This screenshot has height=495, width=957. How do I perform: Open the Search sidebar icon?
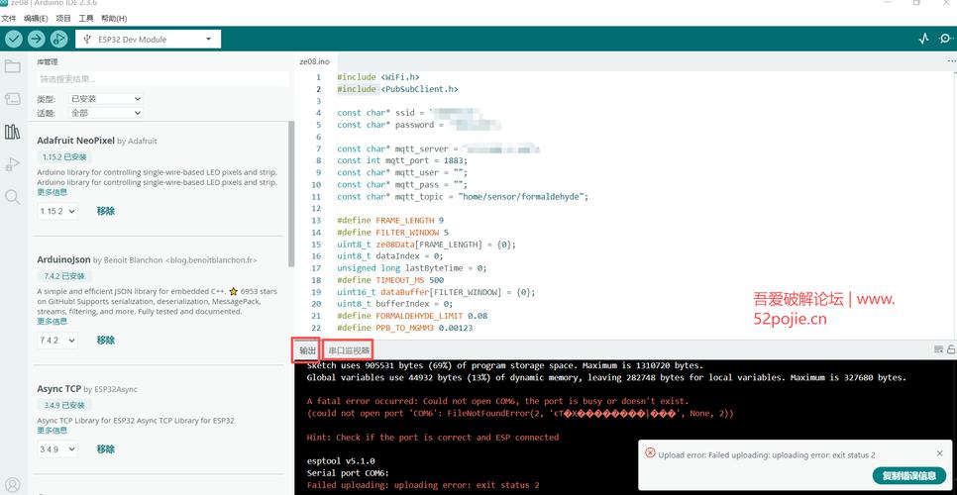(x=13, y=197)
